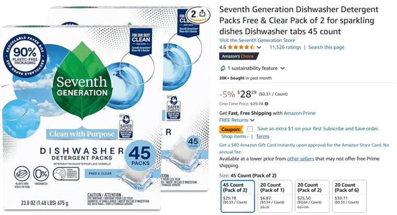Open the 11,326 ratings link
The image size is (397, 215).
[x=285, y=47]
